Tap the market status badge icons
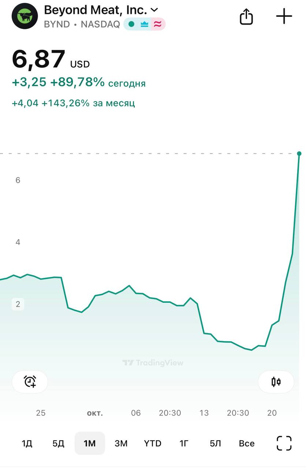The height and width of the screenshot is (468, 306). point(145,24)
